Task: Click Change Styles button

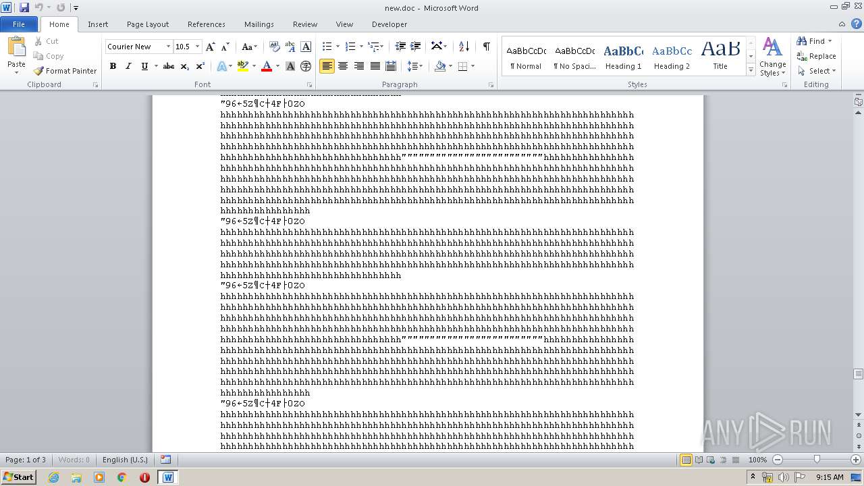Action: (x=772, y=57)
